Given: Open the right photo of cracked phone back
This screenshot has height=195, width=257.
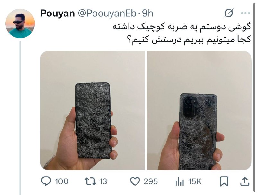Looking at the screenshot, I should 199,110.
